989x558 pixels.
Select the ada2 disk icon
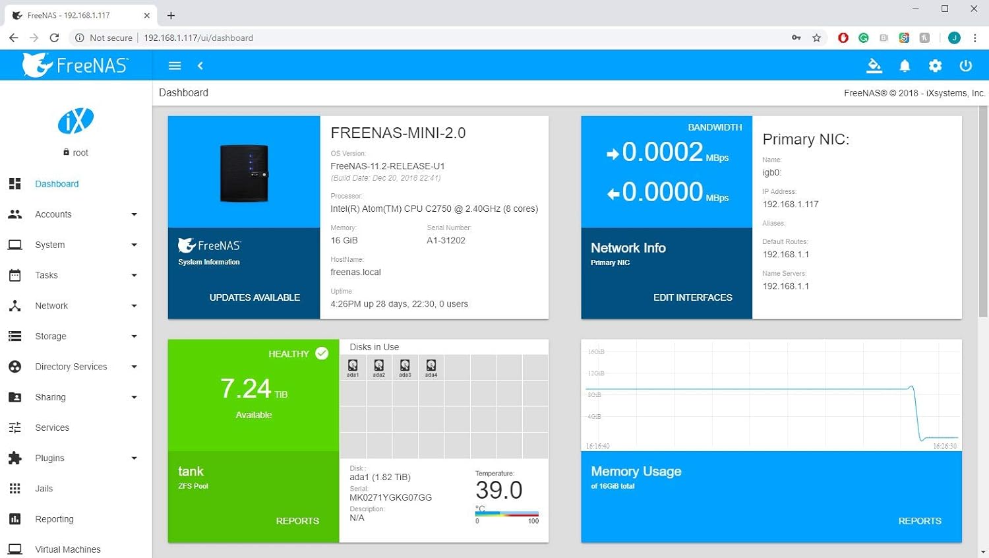[378, 367]
